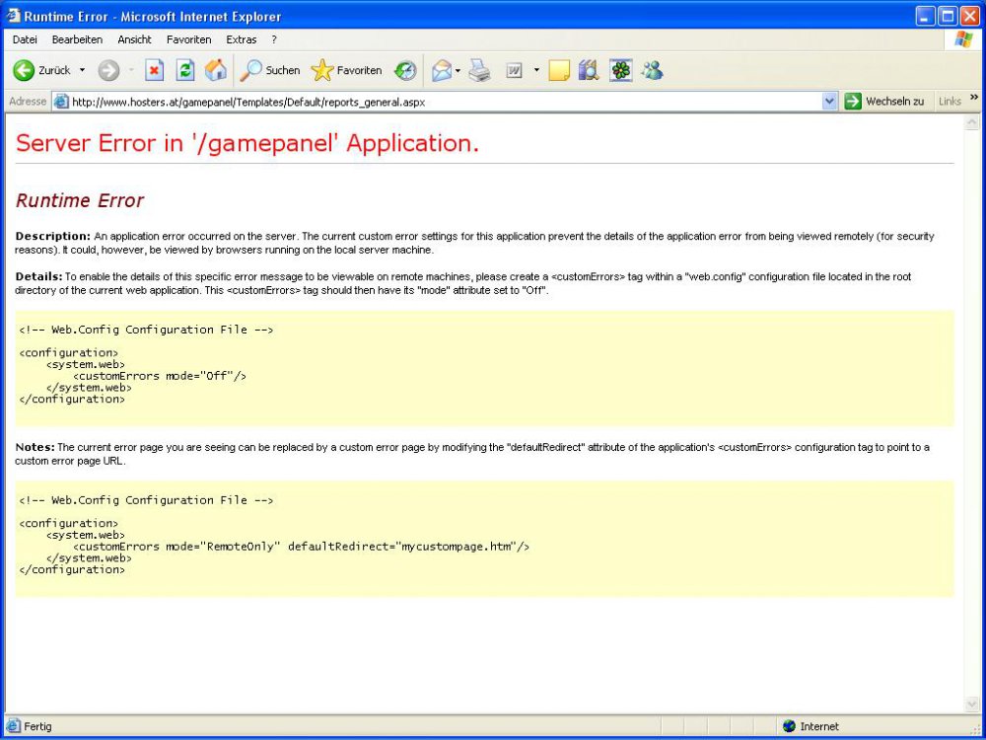Viewport: 986px width, 740px height.
Task: Open the History (Verlauf) icon
Action: pos(405,71)
